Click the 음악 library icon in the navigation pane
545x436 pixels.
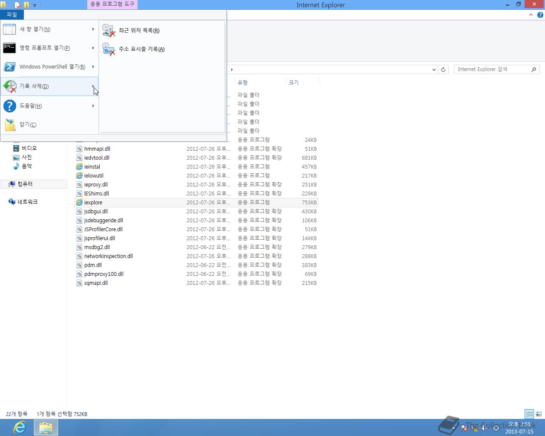pyautogui.click(x=16, y=166)
